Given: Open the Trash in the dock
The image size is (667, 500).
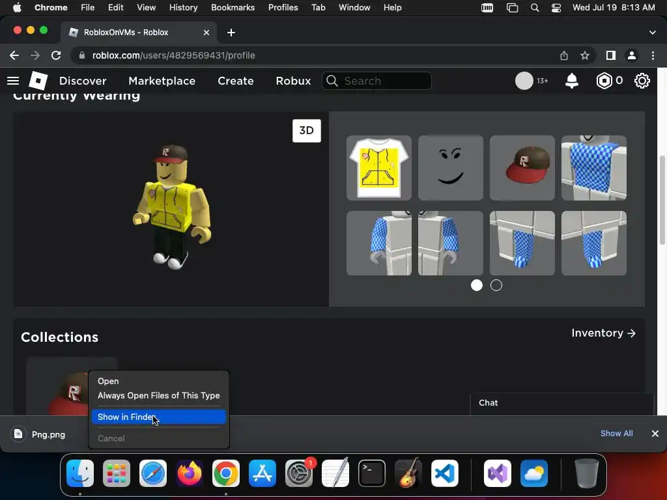Looking at the screenshot, I should pyautogui.click(x=587, y=473).
